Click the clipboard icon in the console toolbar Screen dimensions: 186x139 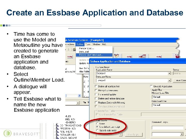click(x=74, y=50)
